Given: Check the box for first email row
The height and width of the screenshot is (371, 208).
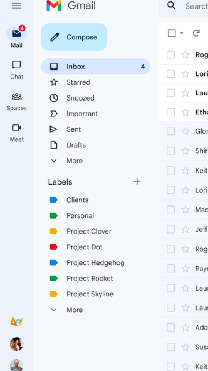Looking at the screenshot, I should tap(171, 54).
